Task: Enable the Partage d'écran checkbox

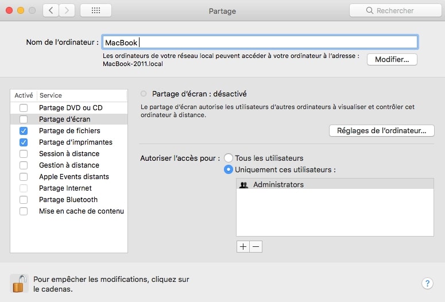Action: click(24, 119)
